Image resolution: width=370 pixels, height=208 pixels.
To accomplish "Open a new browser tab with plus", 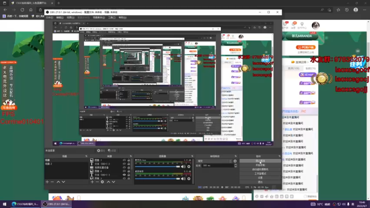I will tap(59, 3).
